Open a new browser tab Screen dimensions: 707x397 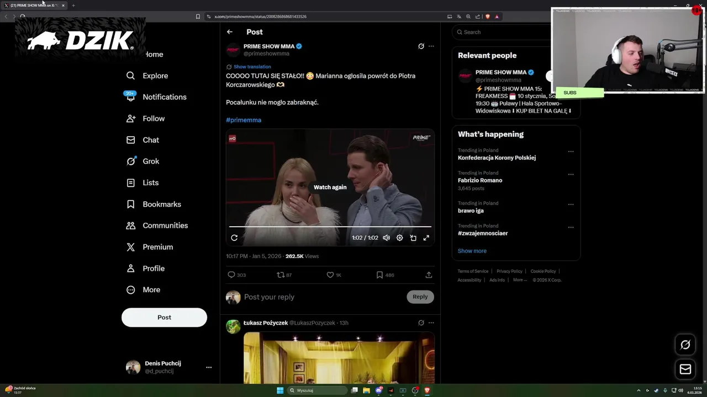coord(73,6)
